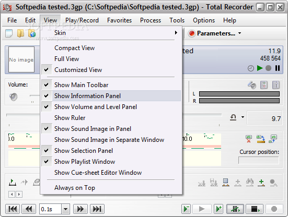Open the 0.1s step size dropdown
The image size is (288, 217).
[65, 209]
